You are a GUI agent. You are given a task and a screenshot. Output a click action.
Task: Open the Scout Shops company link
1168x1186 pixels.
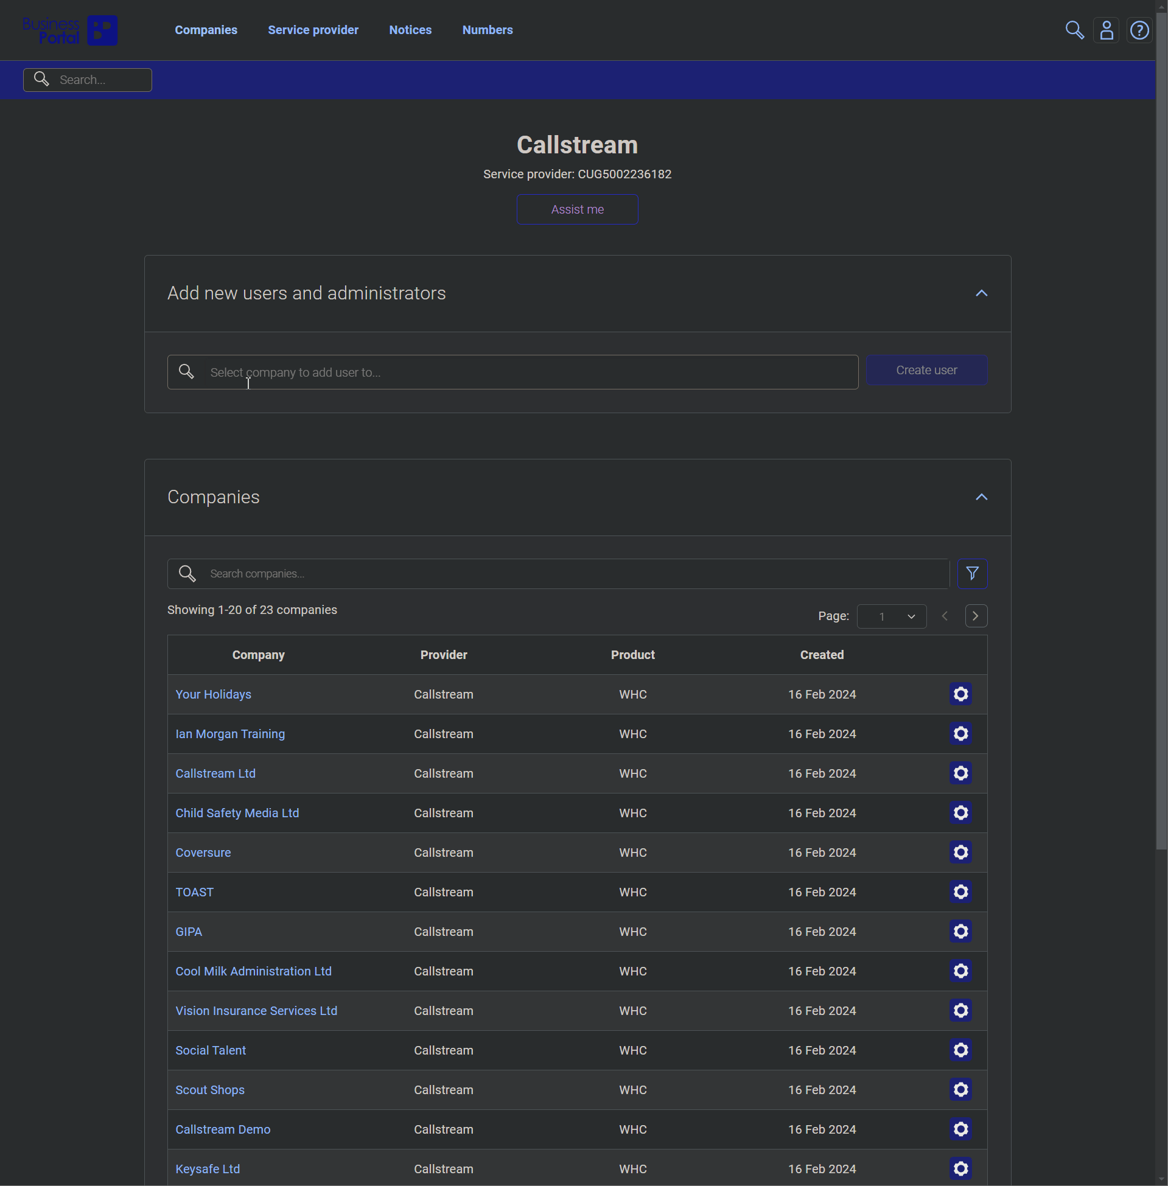pyautogui.click(x=210, y=1090)
